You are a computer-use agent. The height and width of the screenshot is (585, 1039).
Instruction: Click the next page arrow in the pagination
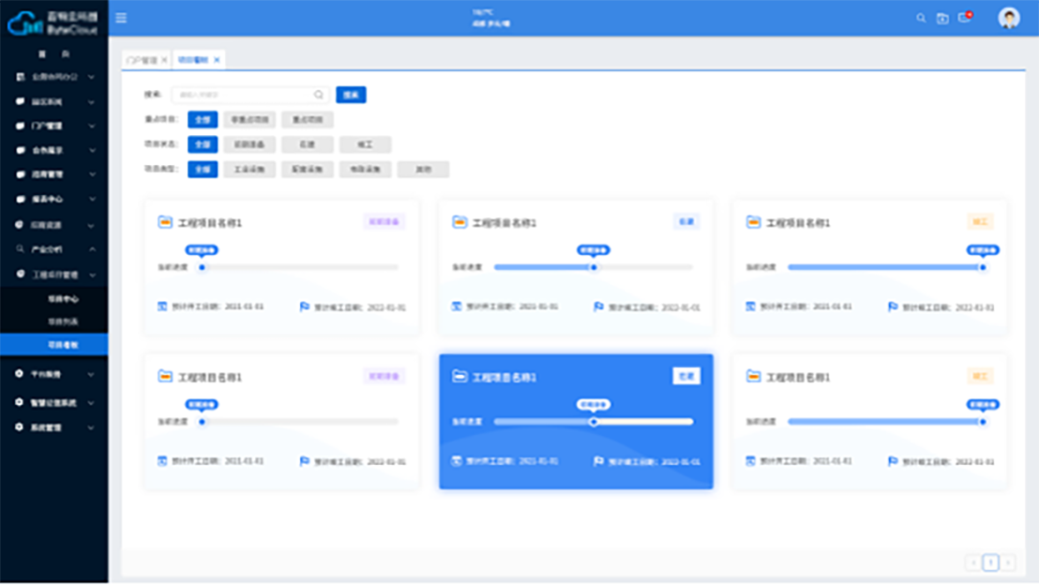tap(1008, 562)
